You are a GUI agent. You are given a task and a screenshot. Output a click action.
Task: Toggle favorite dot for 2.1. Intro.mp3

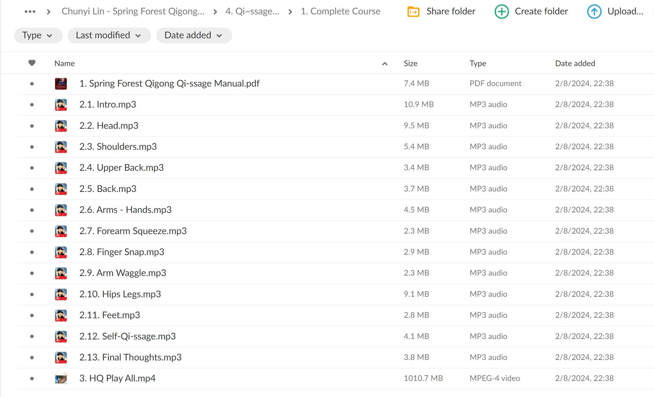pyautogui.click(x=32, y=105)
